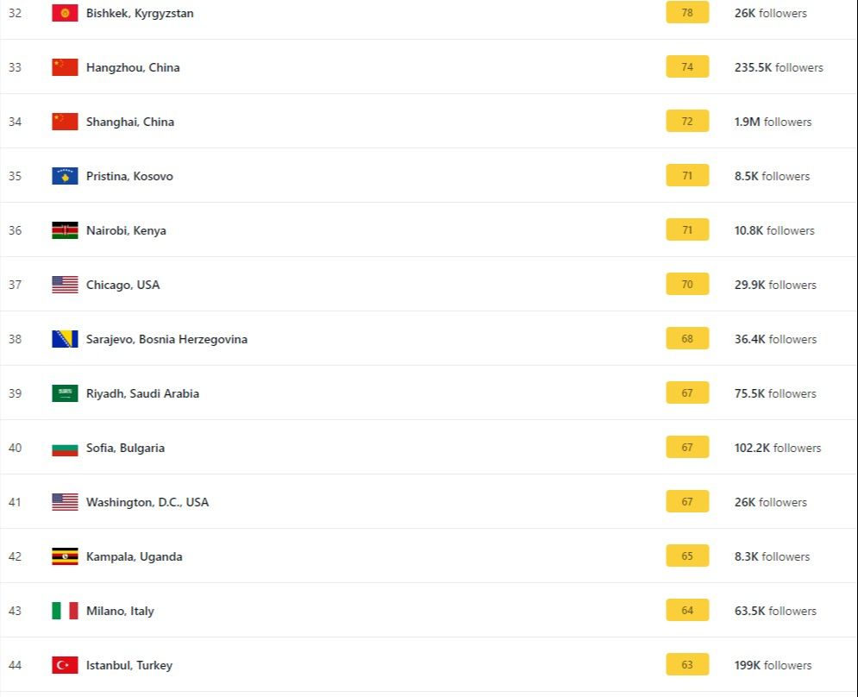
Task: Click the yellow 78 AQI badge
Action: [x=687, y=13]
